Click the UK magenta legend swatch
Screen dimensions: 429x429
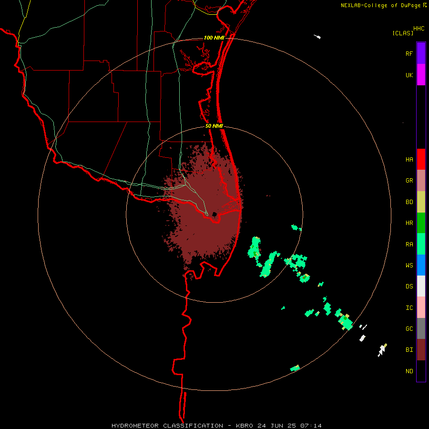421,75
